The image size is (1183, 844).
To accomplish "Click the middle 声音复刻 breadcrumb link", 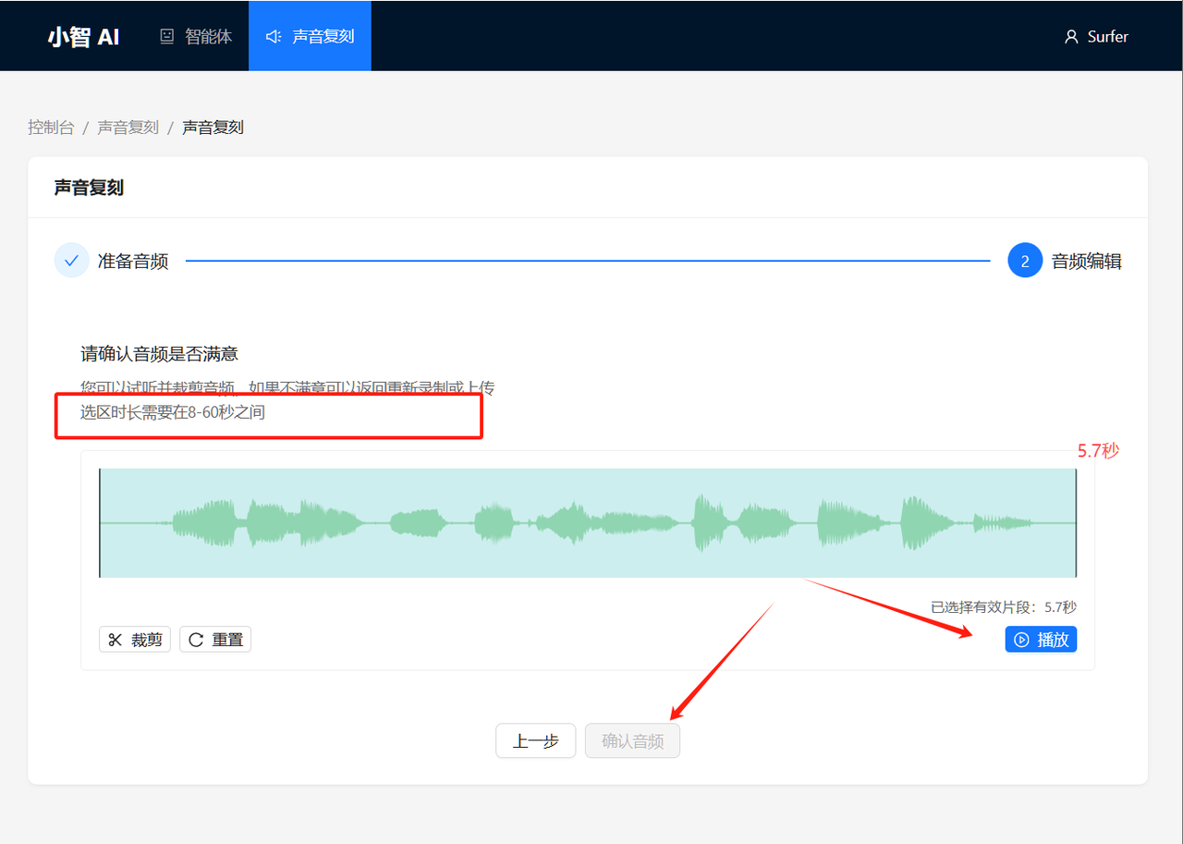I will click(128, 128).
